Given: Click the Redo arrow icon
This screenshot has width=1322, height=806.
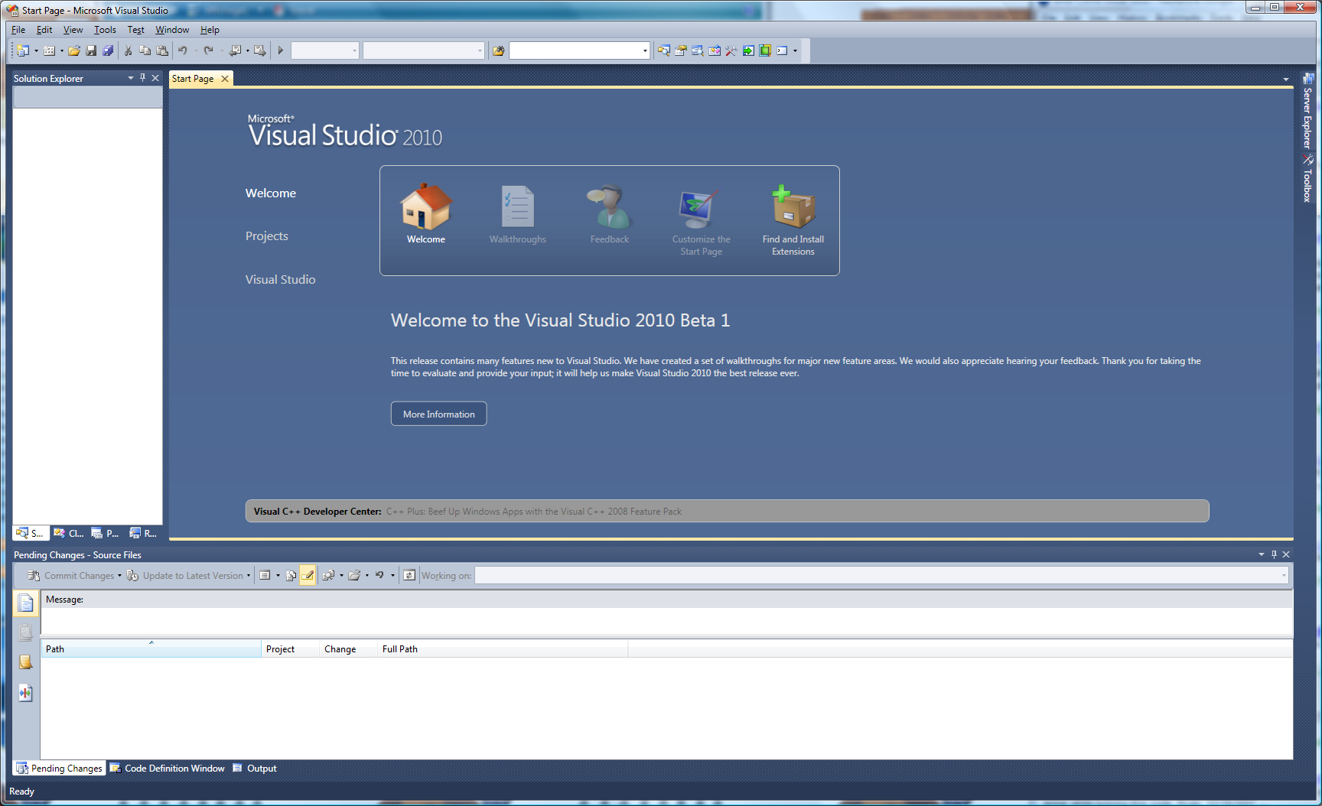Looking at the screenshot, I should (208, 50).
